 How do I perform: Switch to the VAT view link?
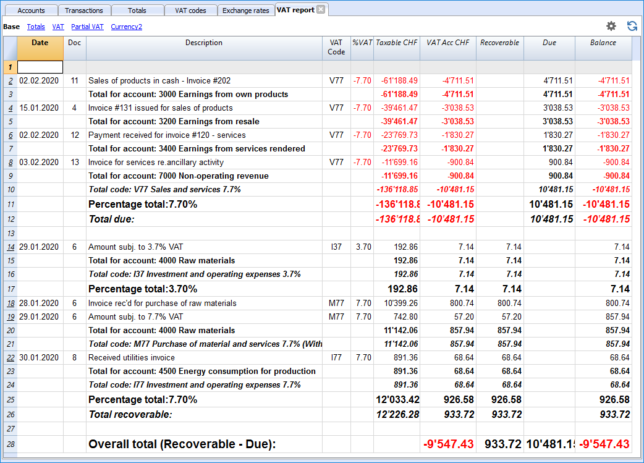(57, 27)
